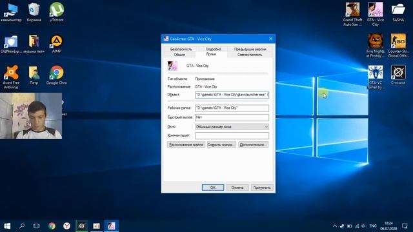This screenshot has height=232, width=413.
Task: Open the taskbar app with orange document icon
Action: point(96,226)
